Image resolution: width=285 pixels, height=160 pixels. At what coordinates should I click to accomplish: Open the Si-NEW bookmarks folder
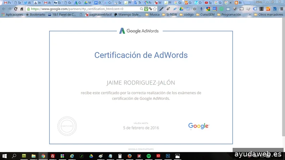coord(170,15)
